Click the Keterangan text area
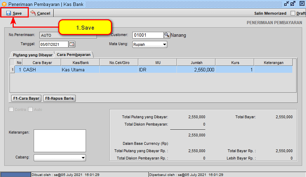 (60, 141)
